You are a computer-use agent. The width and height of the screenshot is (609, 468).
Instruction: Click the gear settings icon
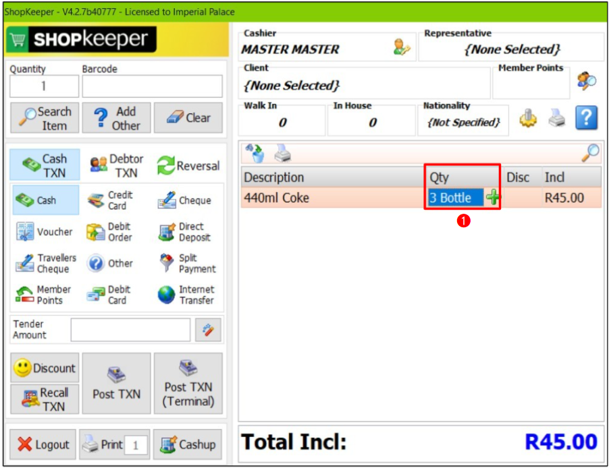528,117
